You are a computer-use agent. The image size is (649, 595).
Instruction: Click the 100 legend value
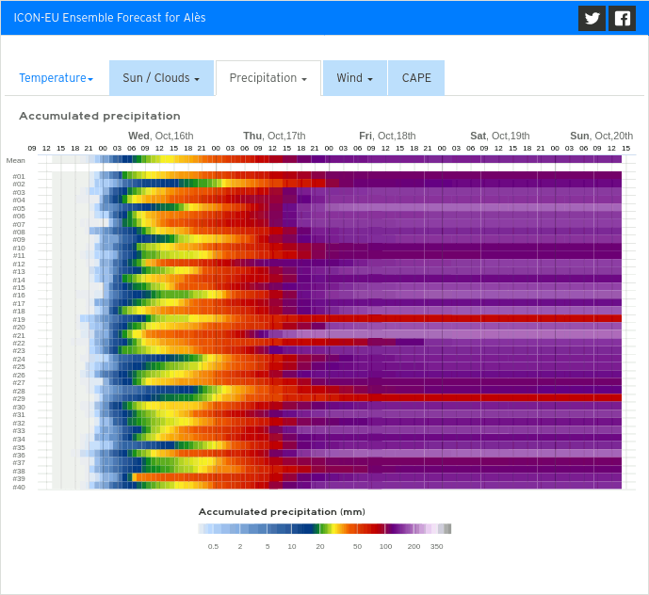point(386,547)
